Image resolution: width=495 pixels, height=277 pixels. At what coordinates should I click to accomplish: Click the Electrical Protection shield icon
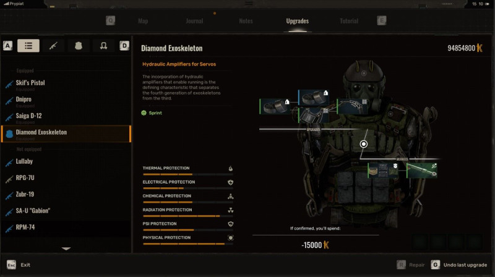coord(231,182)
